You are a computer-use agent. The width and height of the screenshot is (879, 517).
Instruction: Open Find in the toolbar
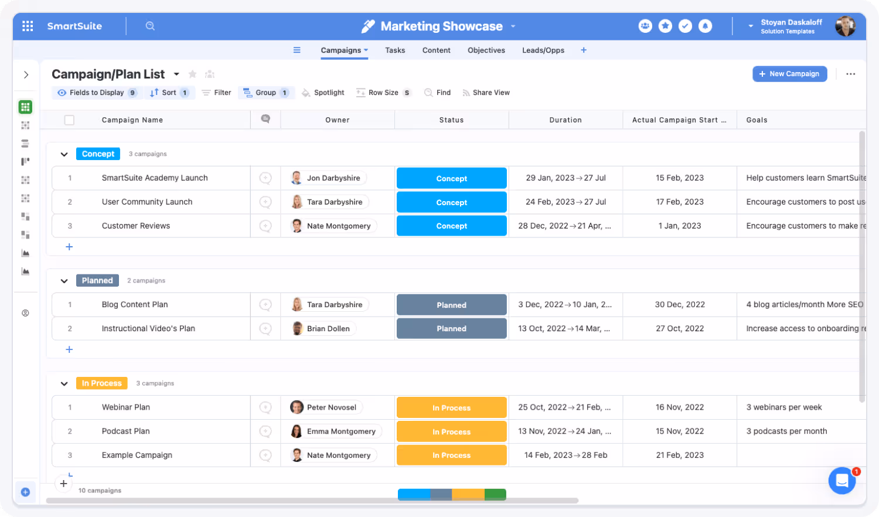click(x=437, y=93)
